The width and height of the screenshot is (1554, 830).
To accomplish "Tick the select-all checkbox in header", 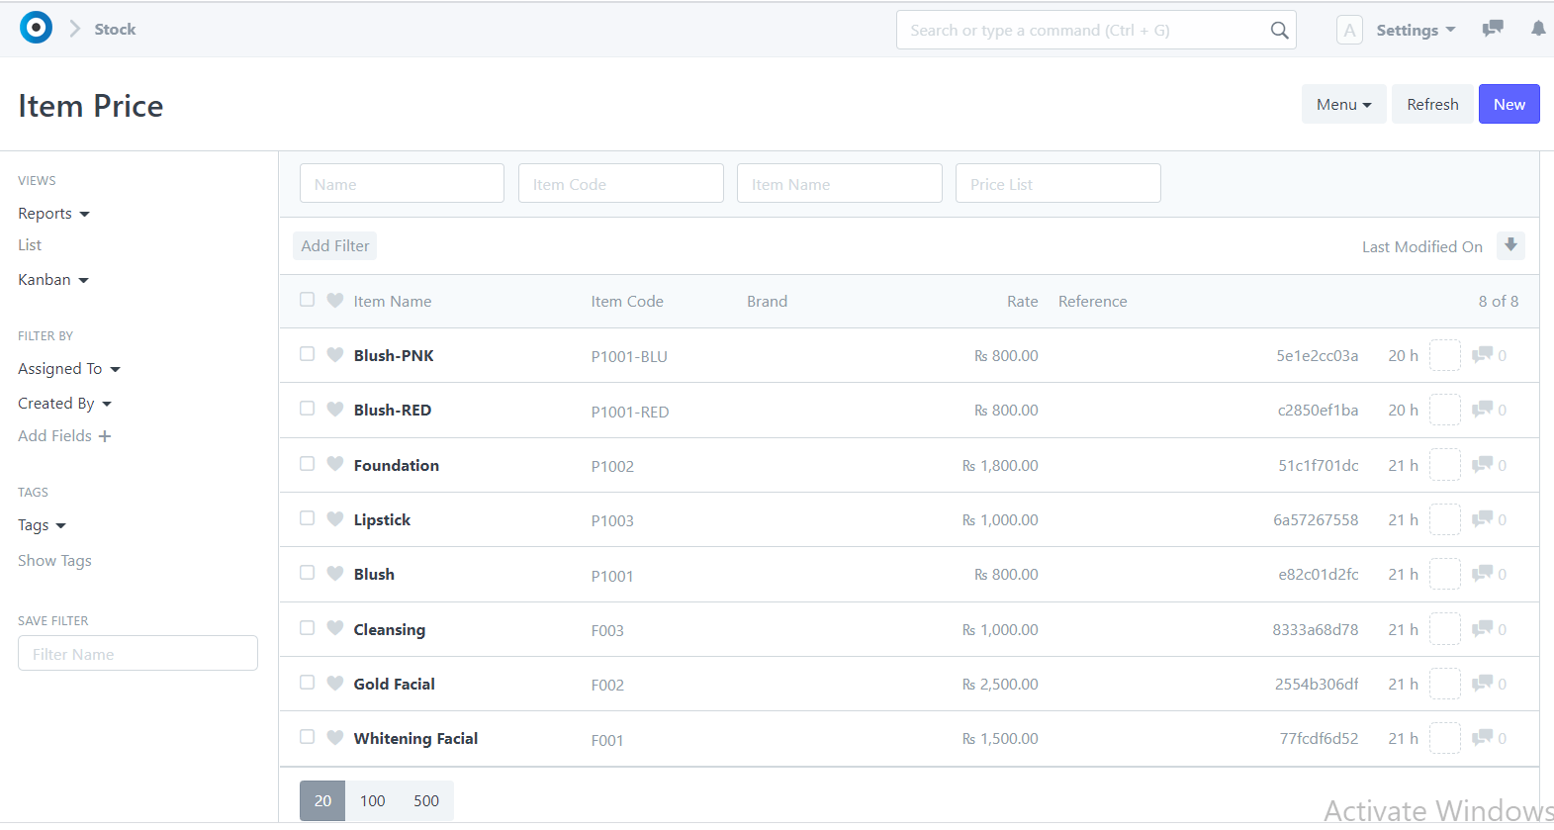I will click(x=308, y=300).
